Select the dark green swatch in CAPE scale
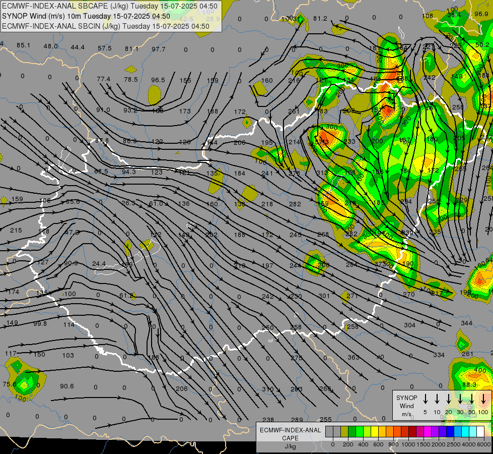The image size is (493, 454). (x=352, y=432)
